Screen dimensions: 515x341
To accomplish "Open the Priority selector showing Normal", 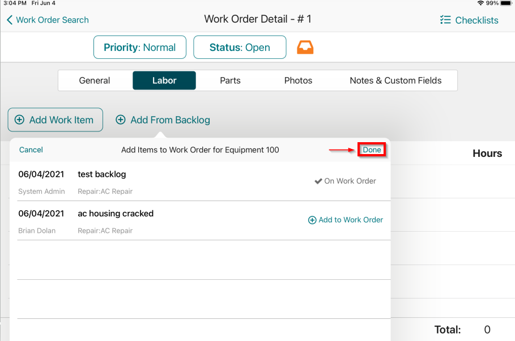I will point(139,47).
